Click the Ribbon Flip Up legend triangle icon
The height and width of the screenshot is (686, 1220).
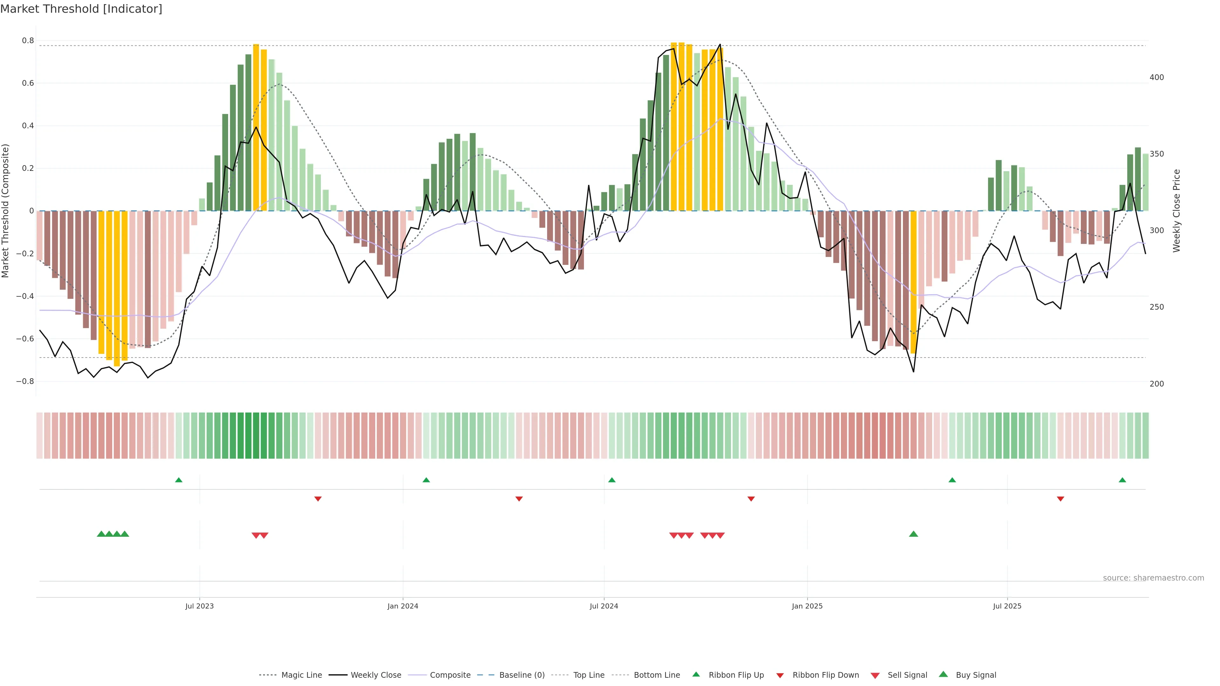coord(696,674)
